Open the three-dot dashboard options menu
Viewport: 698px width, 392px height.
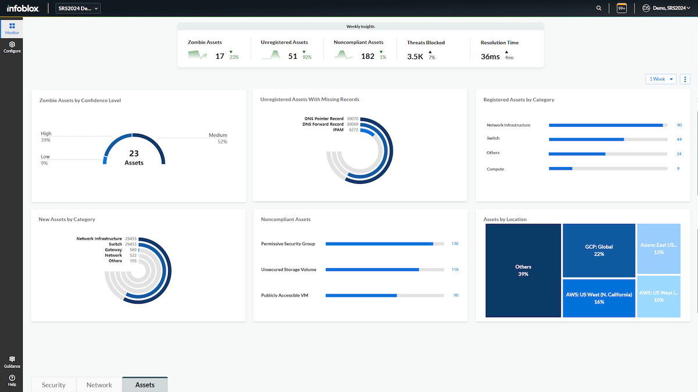(x=685, y=79)
